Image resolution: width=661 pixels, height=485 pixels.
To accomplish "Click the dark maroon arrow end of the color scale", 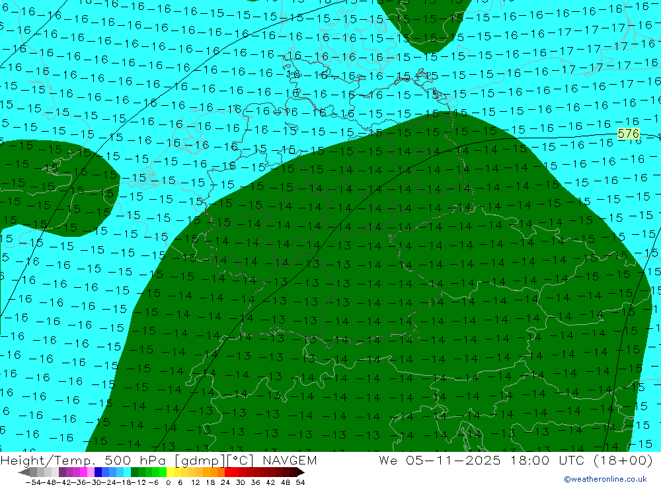I will pos(300,472).
